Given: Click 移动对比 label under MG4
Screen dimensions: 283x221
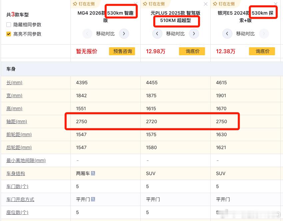Looking at the screenshot, I should [105, 34].
